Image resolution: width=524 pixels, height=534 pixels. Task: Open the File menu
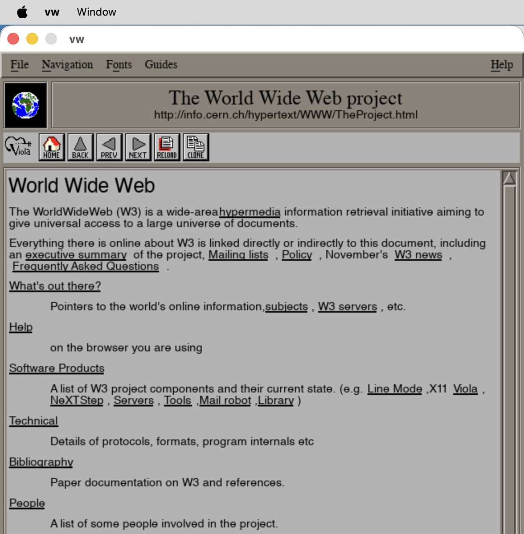coord(20,65)
